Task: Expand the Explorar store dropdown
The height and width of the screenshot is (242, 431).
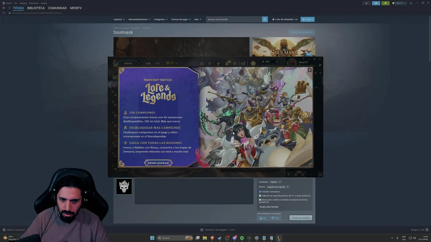Action: [x=119, y=19]
